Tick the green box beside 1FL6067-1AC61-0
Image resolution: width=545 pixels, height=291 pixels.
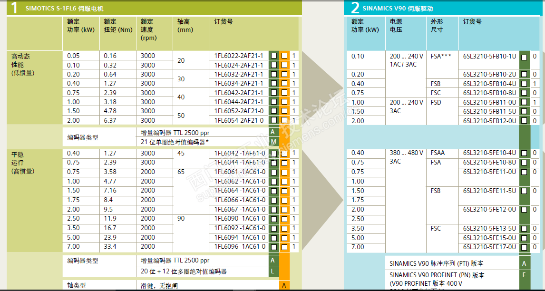tap(274, 209)
